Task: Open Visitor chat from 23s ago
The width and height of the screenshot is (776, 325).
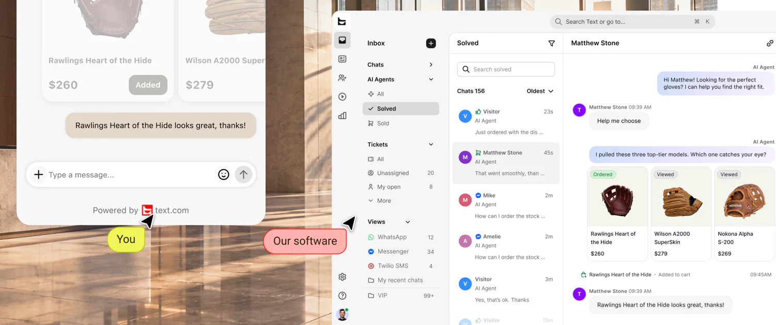Action: [506, 122]
